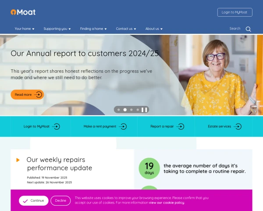Click arrow icon beside Estate services
This screenshot has height=211, width=263.
pos(238,127)
